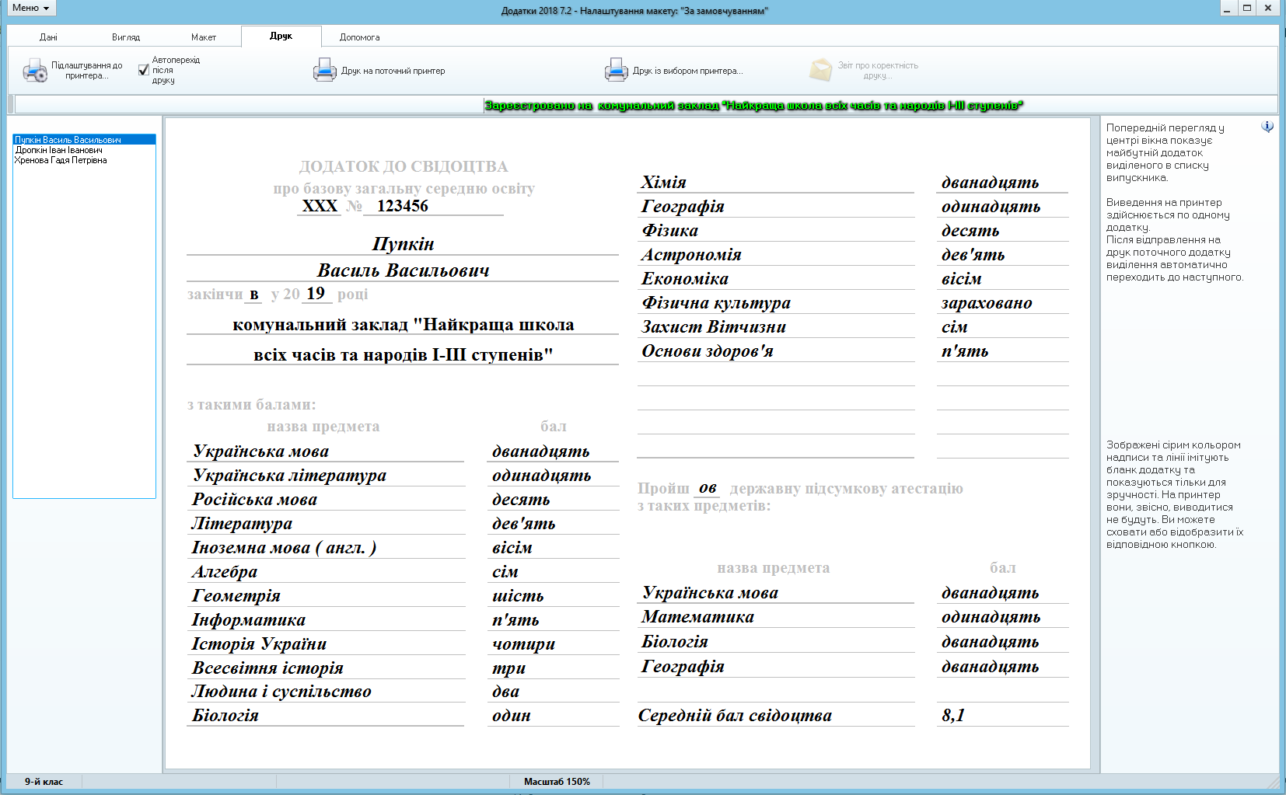Image resolution: width=1286 pixels, height=795 pixels.
Task: Maximize the application window
Action: coord(1247,8)
